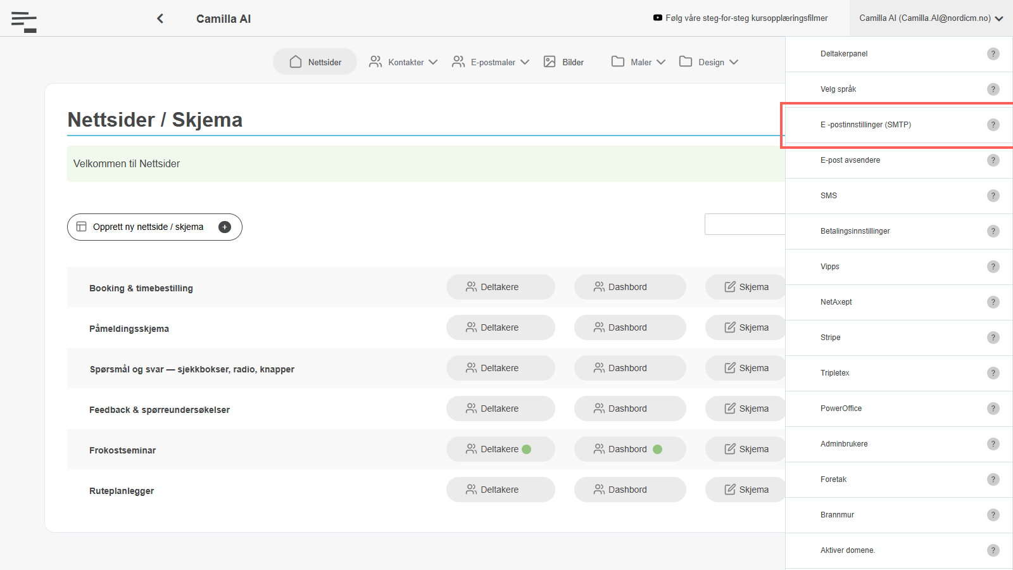Open help icon for Deltakerpanel
This screenshot has width=1013, height=570.
(993, 54)
